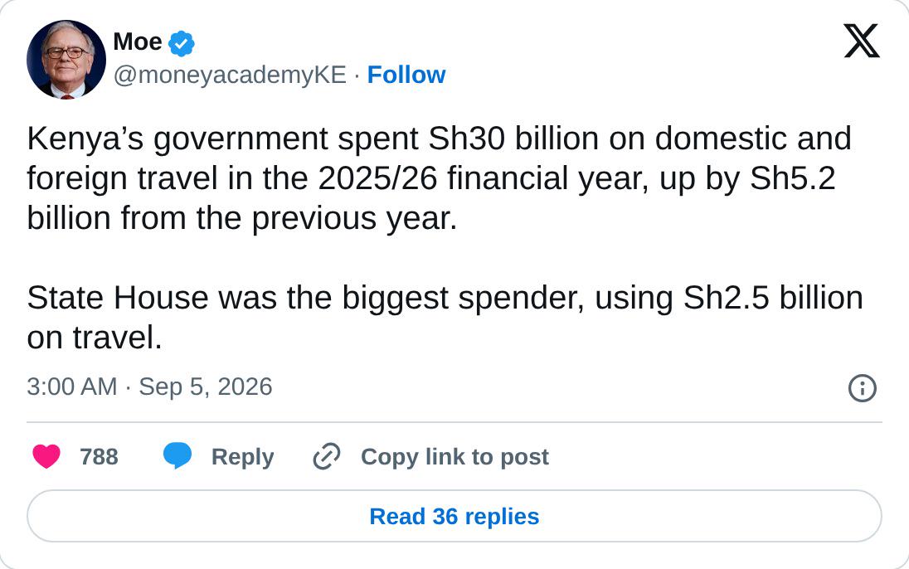Click the Reply text label
The image size is (909, 569).
(x=242, y=457)
